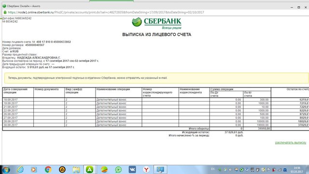Click the Sberbank logo
This screenshot has width=309, height=174.
click(156, 23)
